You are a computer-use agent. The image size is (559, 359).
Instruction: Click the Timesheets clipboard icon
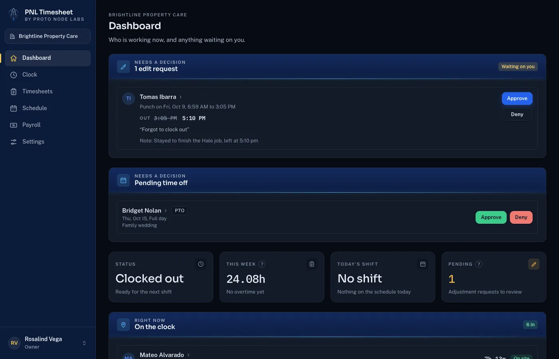(14, 92)
